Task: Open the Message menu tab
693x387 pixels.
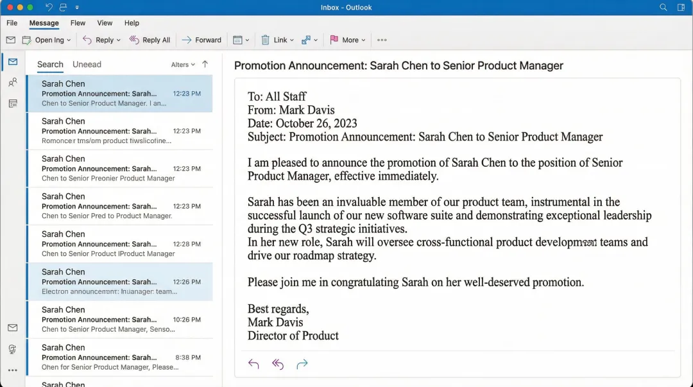Action: (44, 22)
